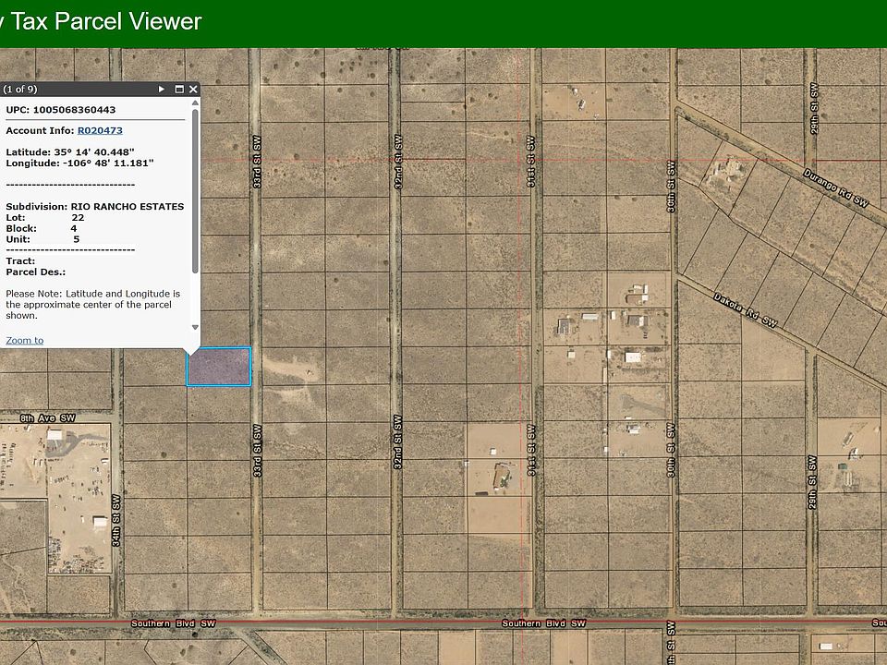Click lower 32nd St SW label
This screenshot has width=887, height=665.
click(397, 442)
